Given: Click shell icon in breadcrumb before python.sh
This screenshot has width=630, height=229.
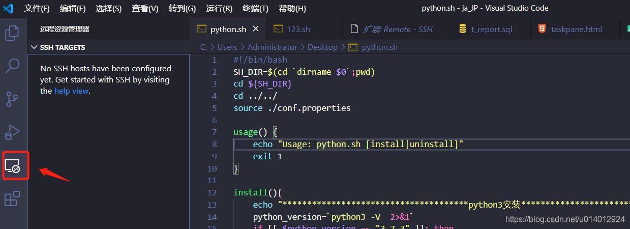Looking at the screenshot, I should point(353,47).
